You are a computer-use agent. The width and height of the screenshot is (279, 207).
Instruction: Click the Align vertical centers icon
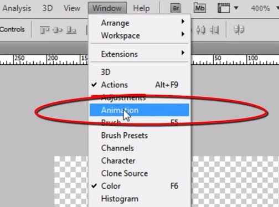[x=58, y=29]
